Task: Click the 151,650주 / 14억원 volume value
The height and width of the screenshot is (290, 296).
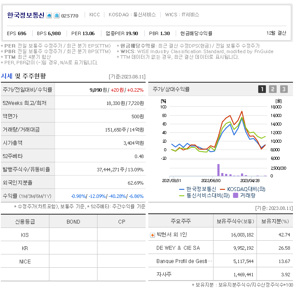Action: 125,130
